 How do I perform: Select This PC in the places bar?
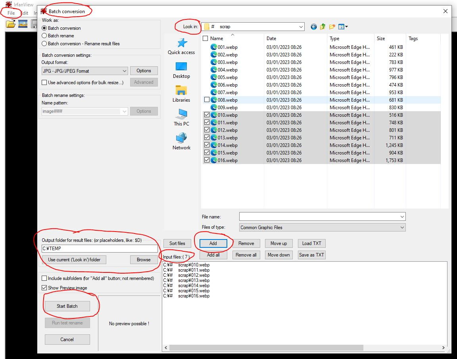click(181, 118)
